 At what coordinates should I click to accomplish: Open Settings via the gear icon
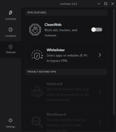click(x=11, y=120)
